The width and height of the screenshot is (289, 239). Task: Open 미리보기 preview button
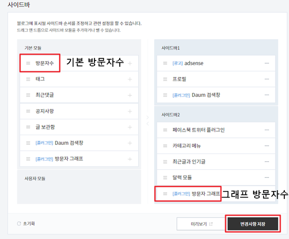(201, 224)
